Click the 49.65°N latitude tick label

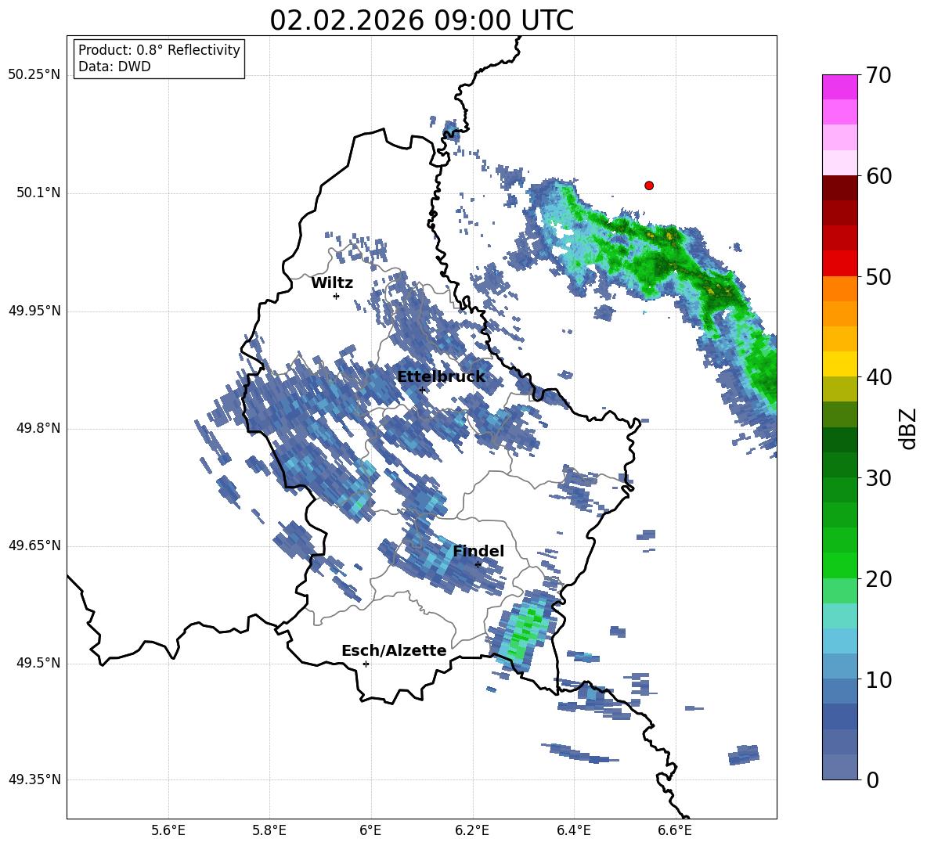click(x=34, y=545)
